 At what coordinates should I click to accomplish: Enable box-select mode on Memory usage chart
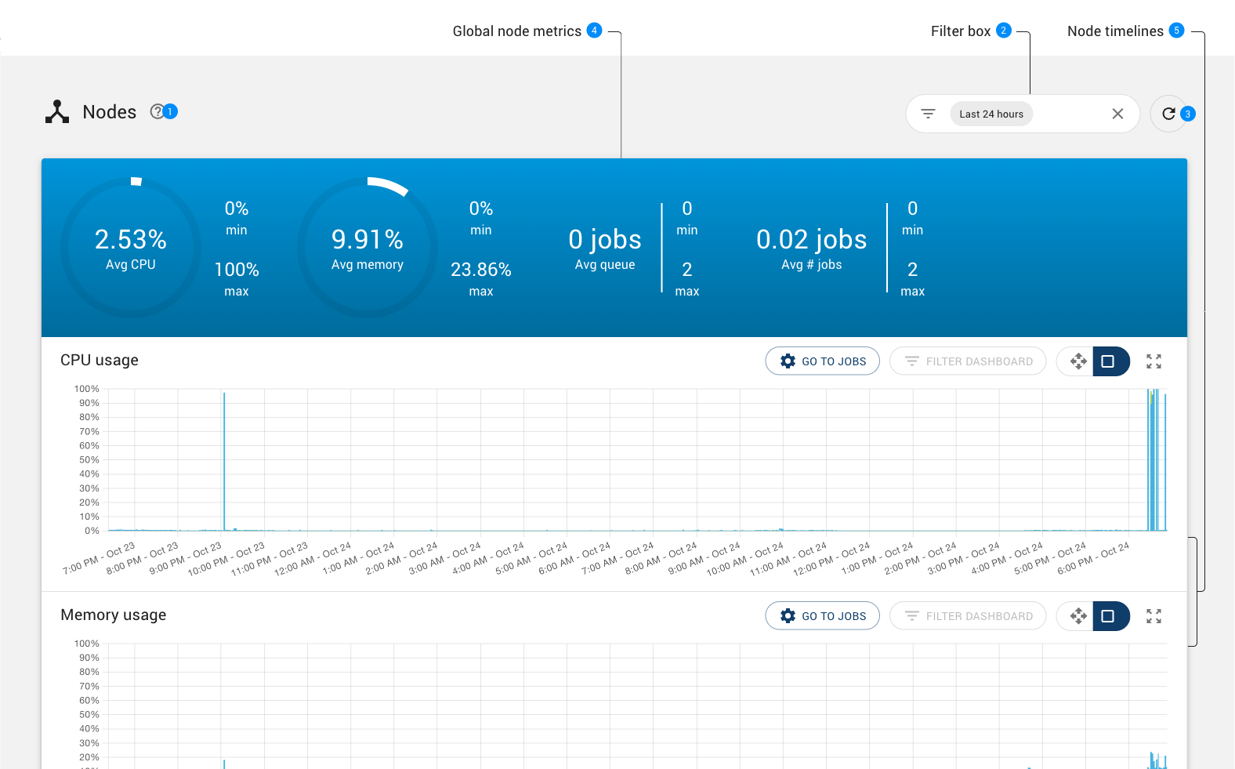tap(1108, 616)
